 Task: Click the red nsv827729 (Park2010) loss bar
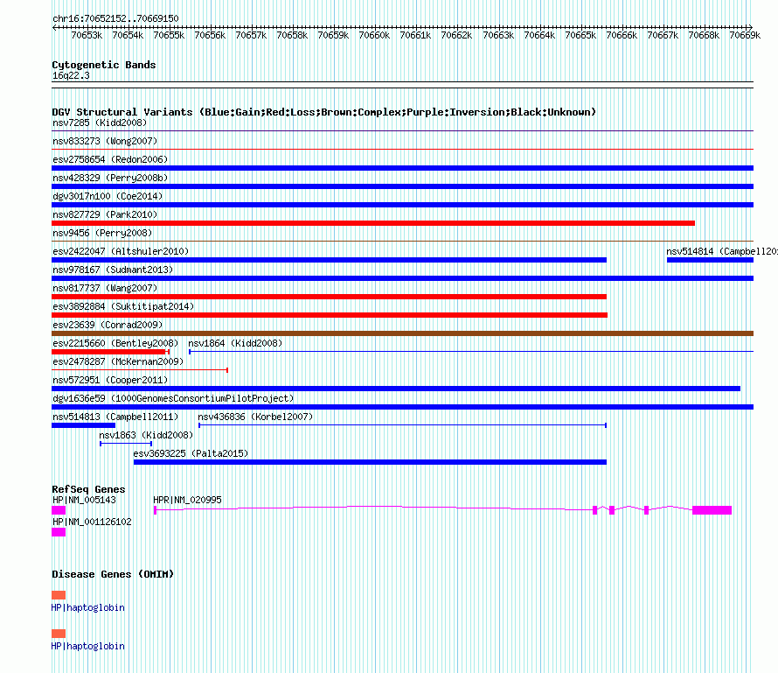pos(373,223)
